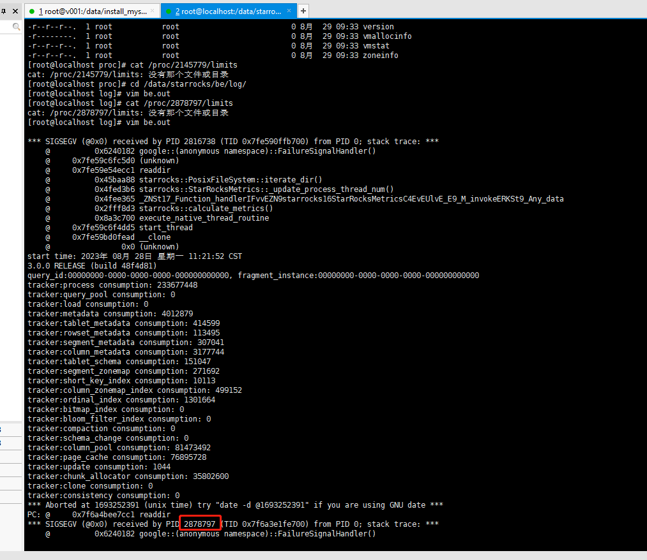Click the search magnifier icon in sidebar
The width and height of the screenshot is (647, 560).
[16, 27]
